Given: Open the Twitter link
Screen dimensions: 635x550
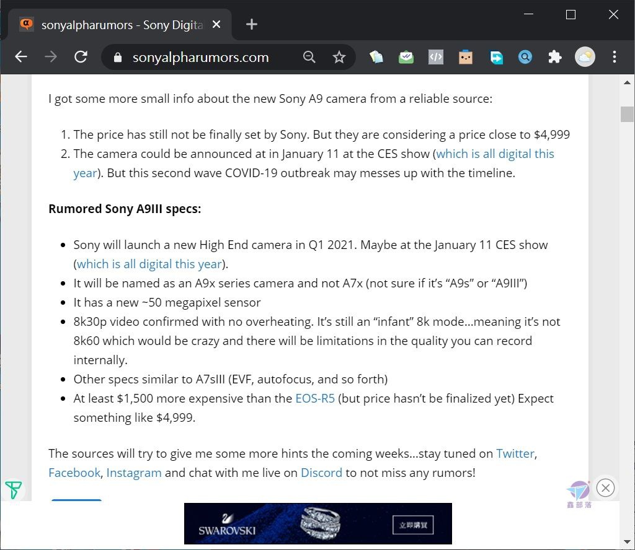Looking at the screenshot, I should tap(515, 453).
